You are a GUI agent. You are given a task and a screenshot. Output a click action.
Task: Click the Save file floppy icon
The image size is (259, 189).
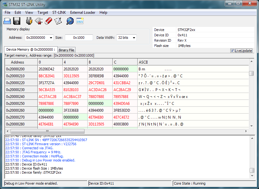tap(17, 21)
